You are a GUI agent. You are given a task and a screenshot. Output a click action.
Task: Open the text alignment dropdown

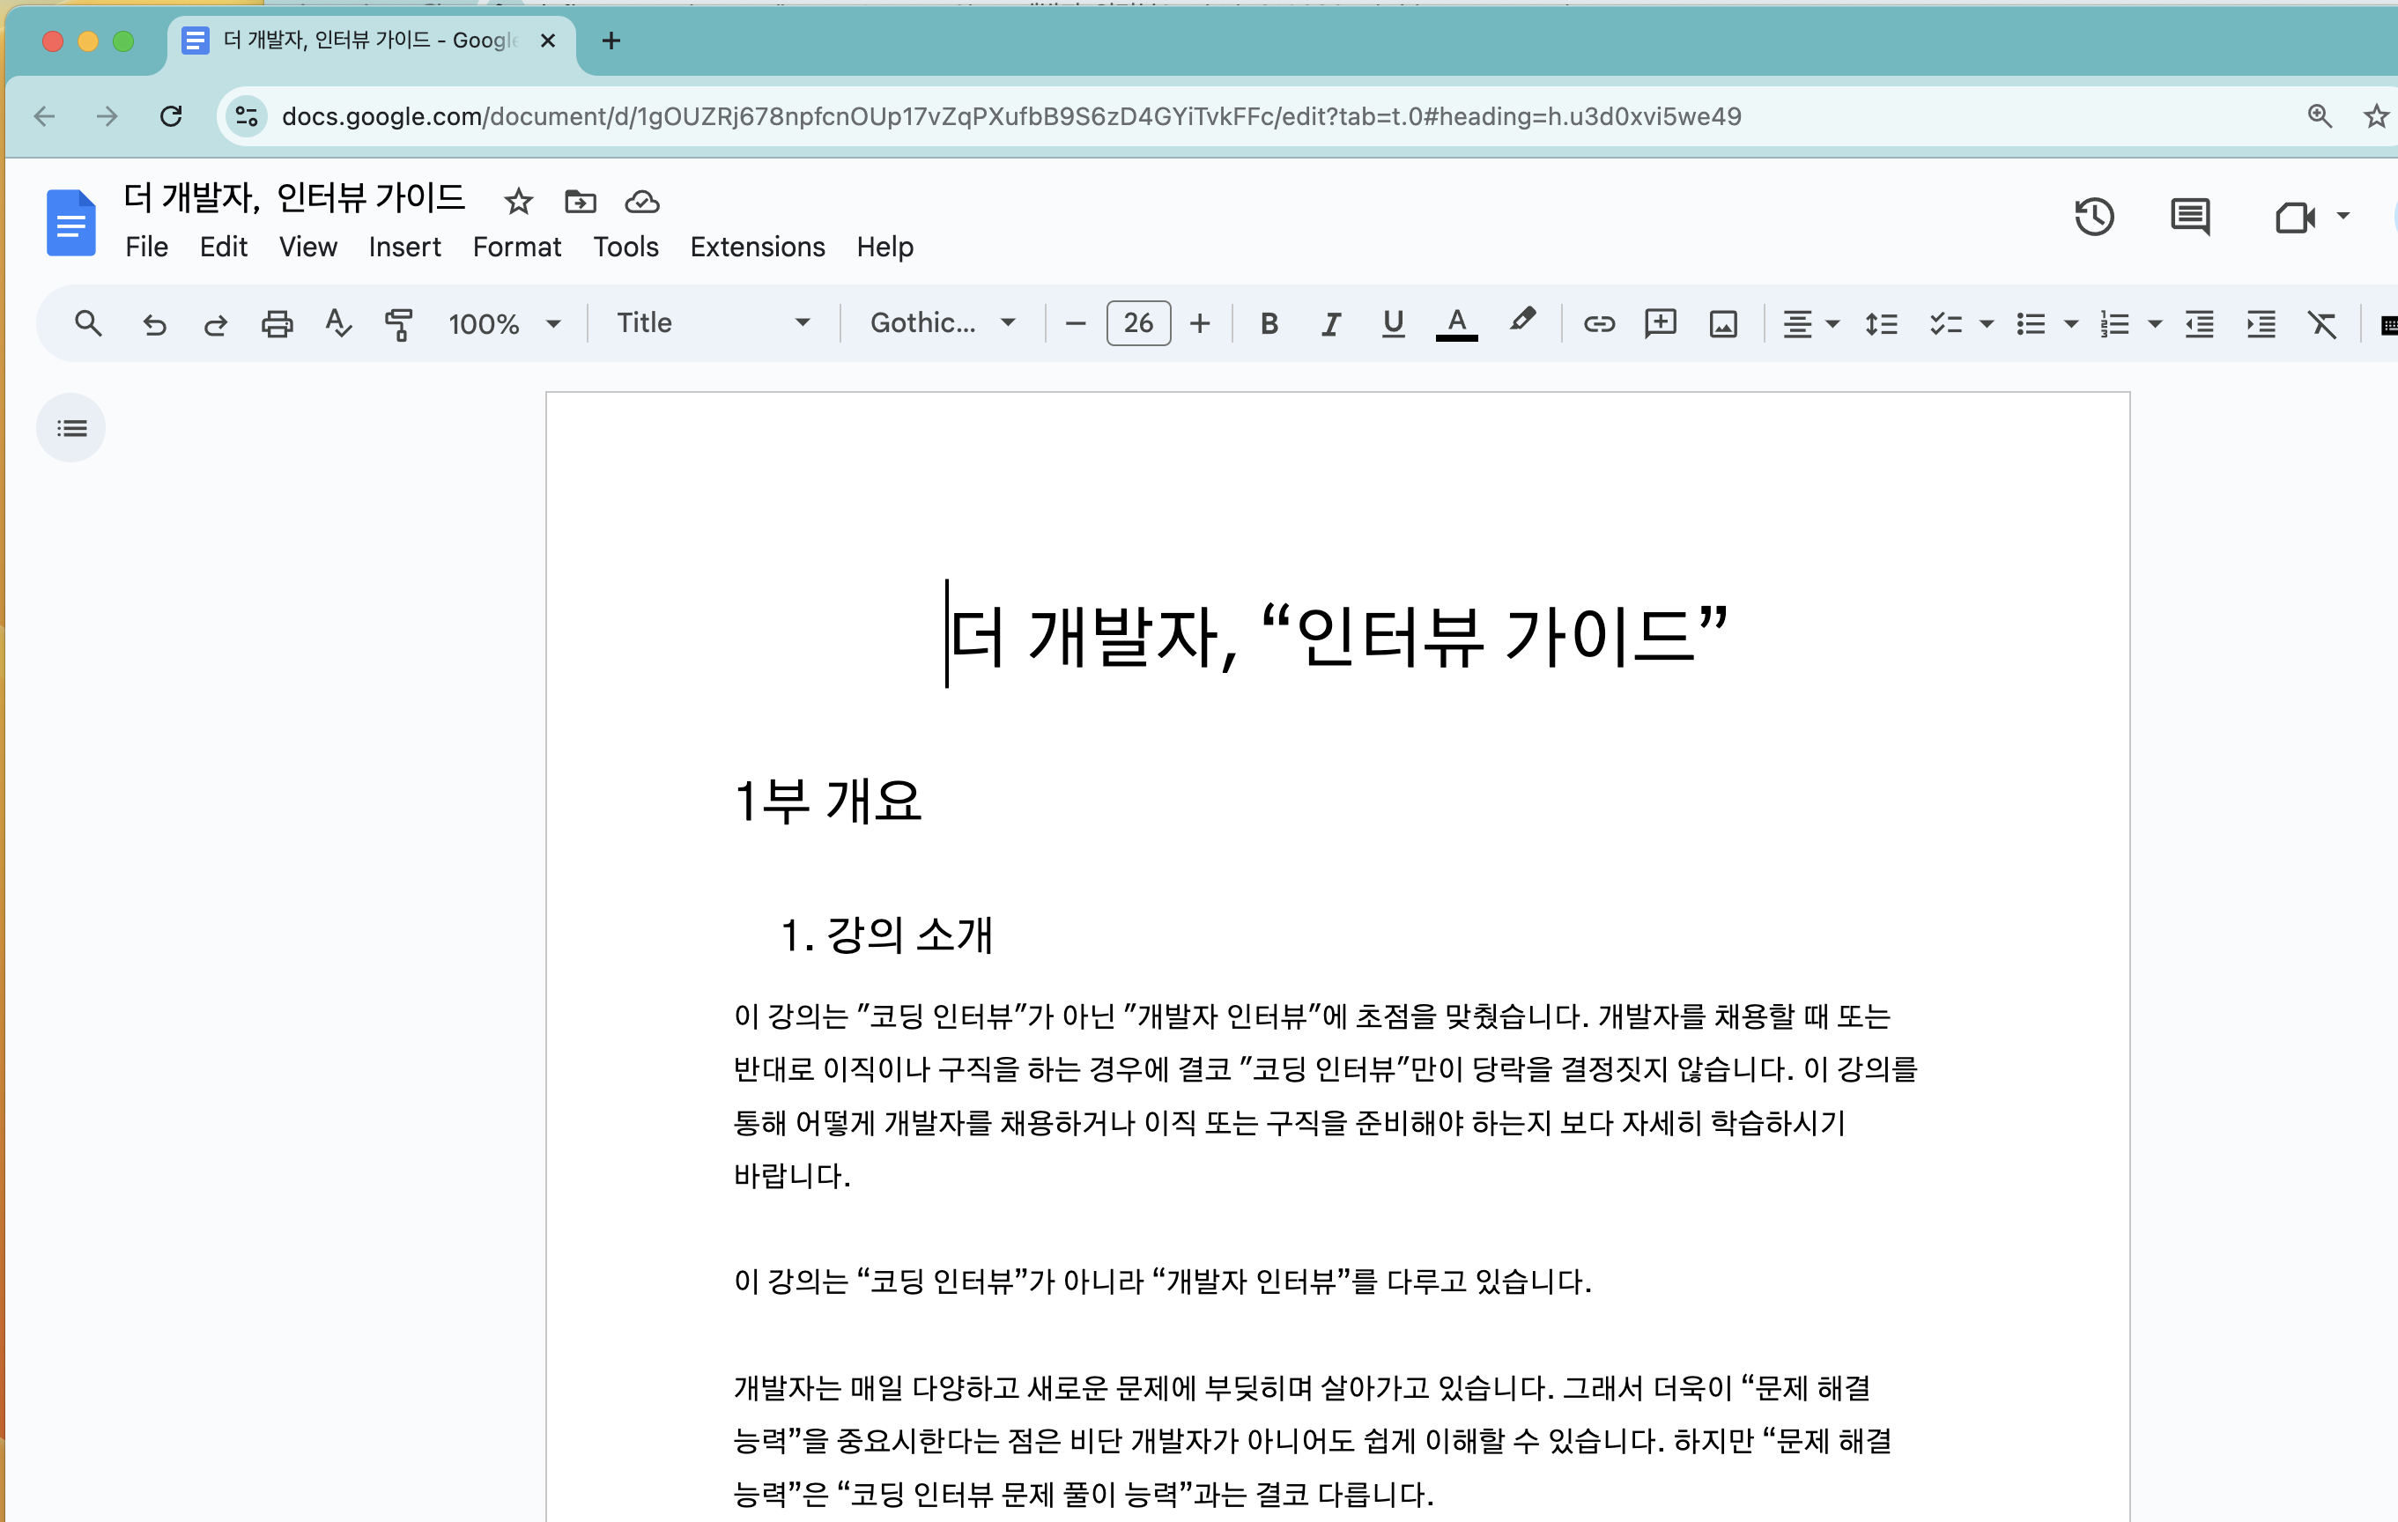pyautogui.click(x=1810, y=323)
